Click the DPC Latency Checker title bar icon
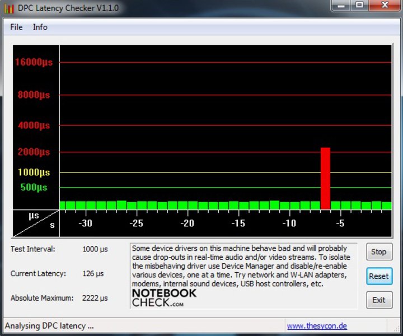Viewport: 403px width, 336px height. [x=9, y=8]
